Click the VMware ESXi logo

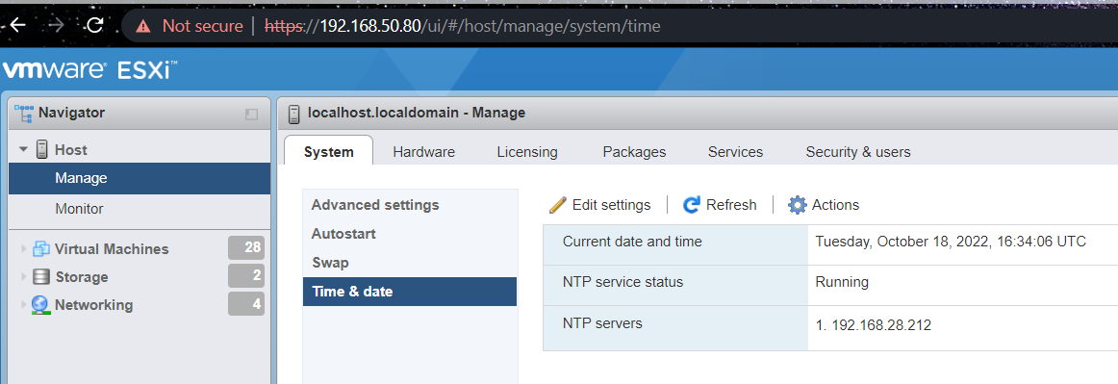coord(89,70)
